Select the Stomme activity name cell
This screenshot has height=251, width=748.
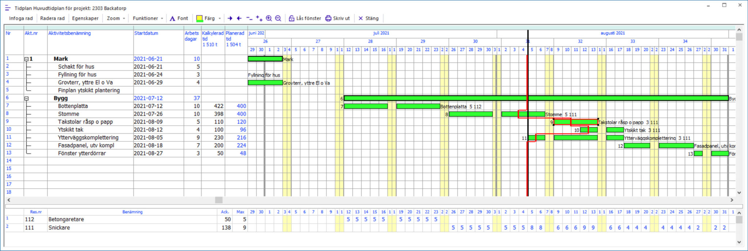(x=69, y=114)
